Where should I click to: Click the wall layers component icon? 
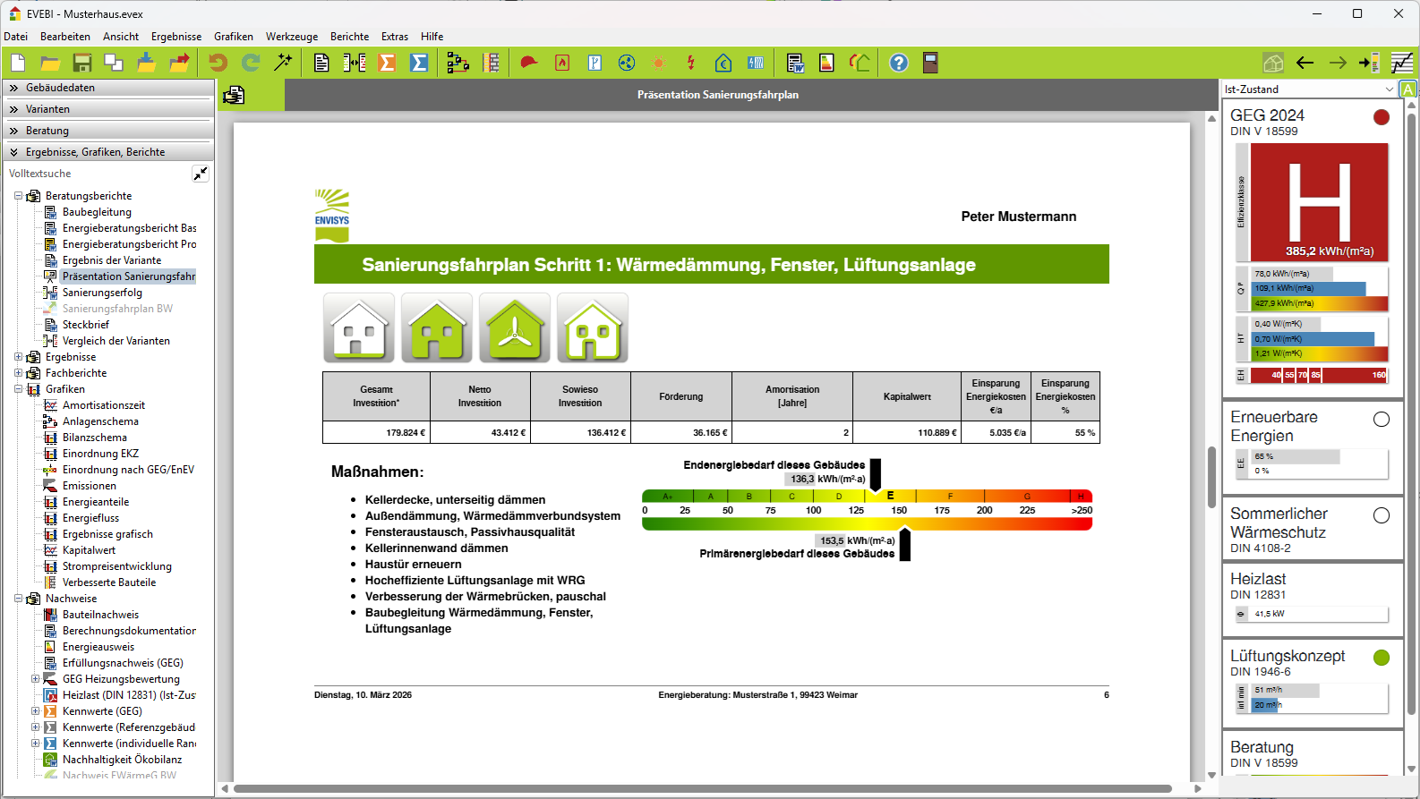pos(491,63)
